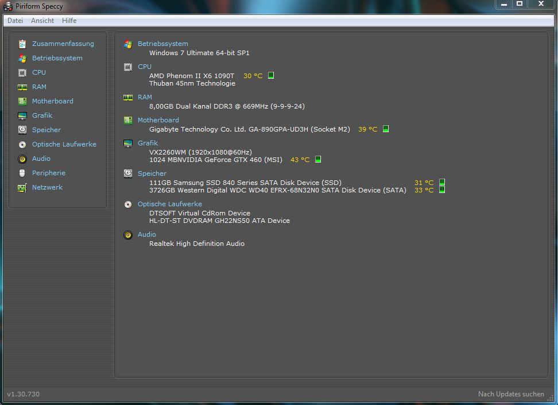558x405 pixels.
Task: Click the 8,00GB Dual Kanal DDR3 line
Action: 227,106
